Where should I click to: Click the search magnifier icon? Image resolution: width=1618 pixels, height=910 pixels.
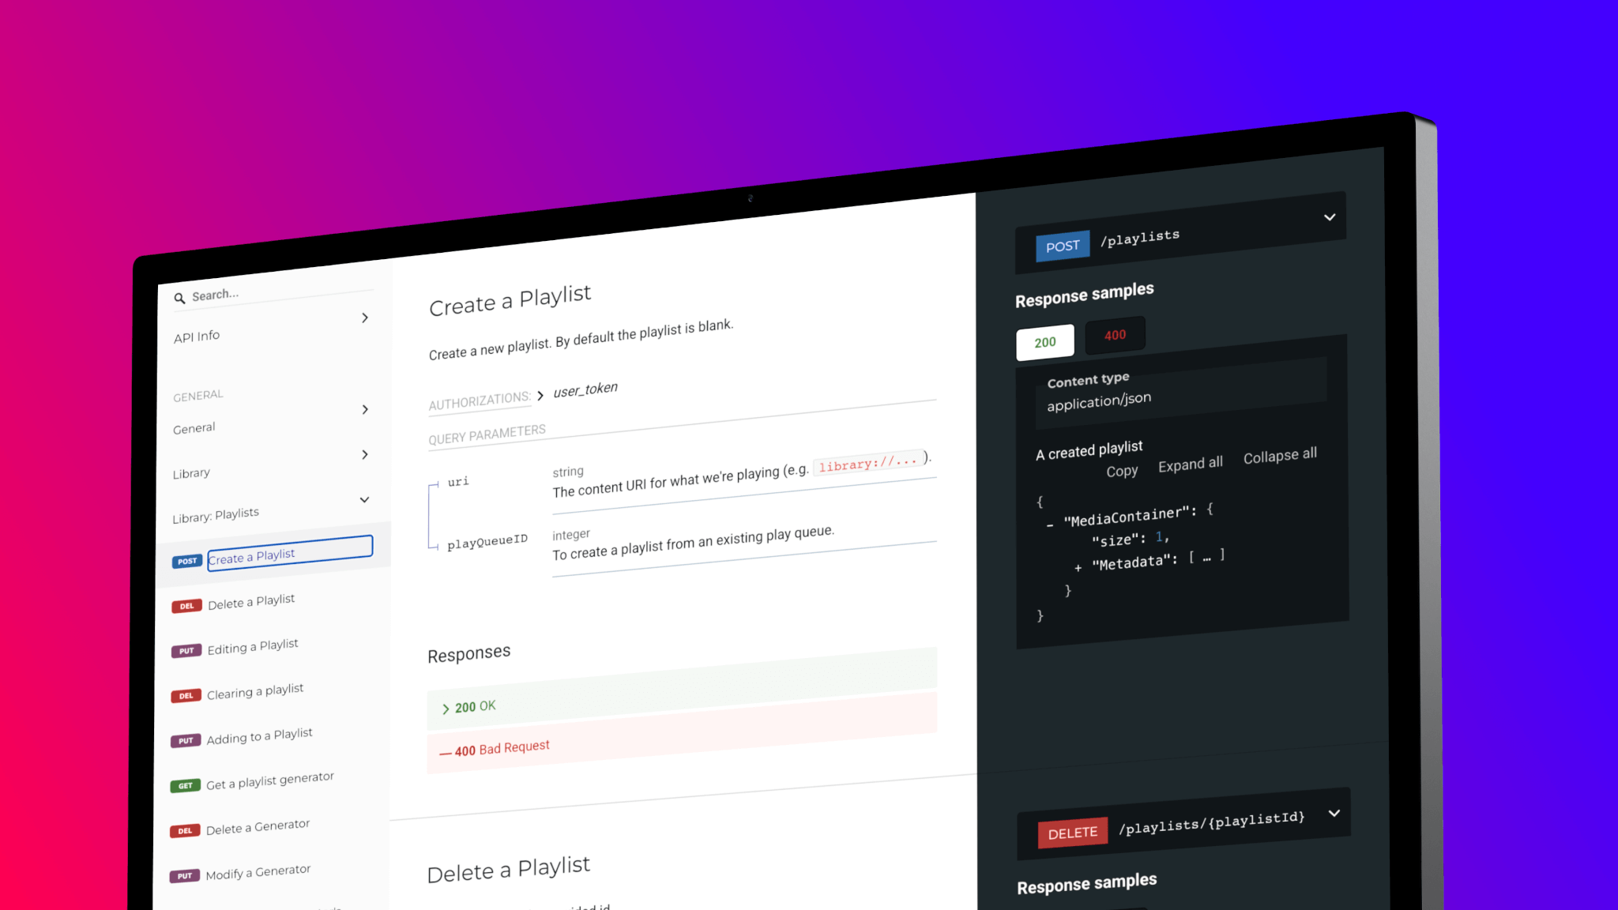tap(179, 298)
